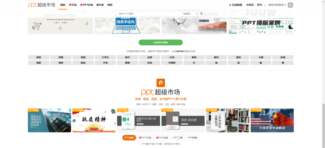Viewport: 325px width, 148px height.
Task: Select the 图表 keyword tag
Action: tap(128, 63)
